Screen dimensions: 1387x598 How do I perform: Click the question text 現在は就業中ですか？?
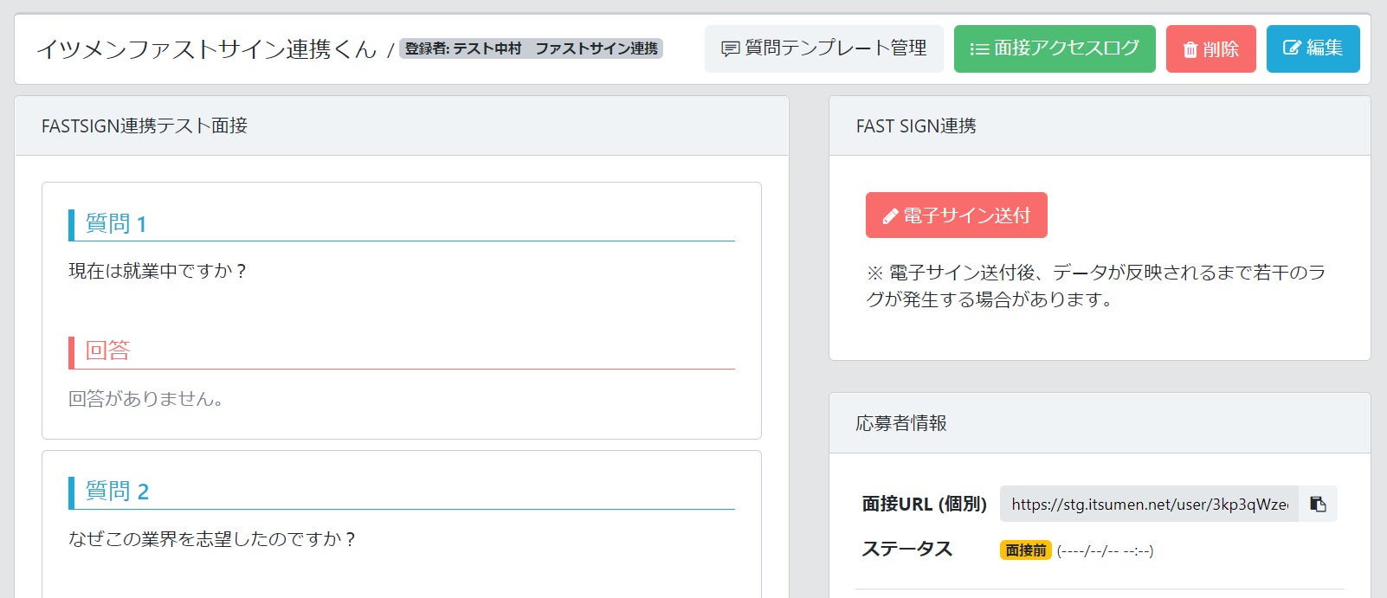click(x=158, y=272)
